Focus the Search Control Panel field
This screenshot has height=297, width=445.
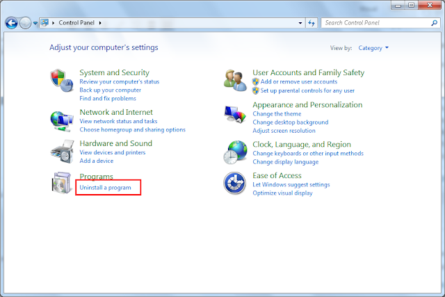tap(380, 23)
